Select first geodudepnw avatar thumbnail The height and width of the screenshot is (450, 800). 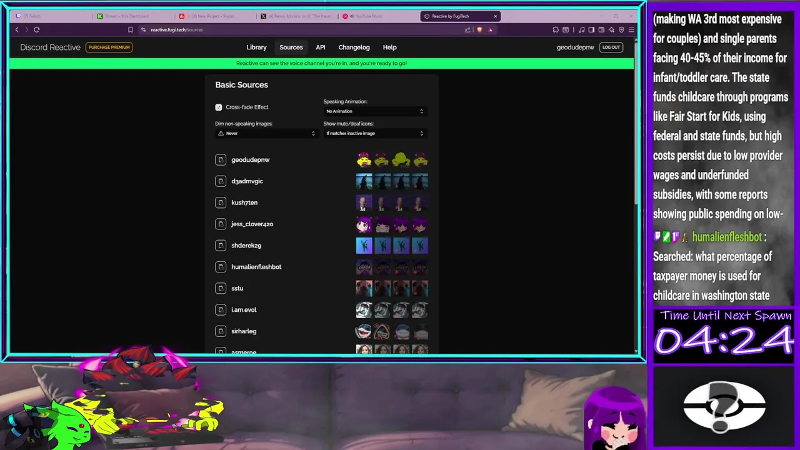pos(364,160)
